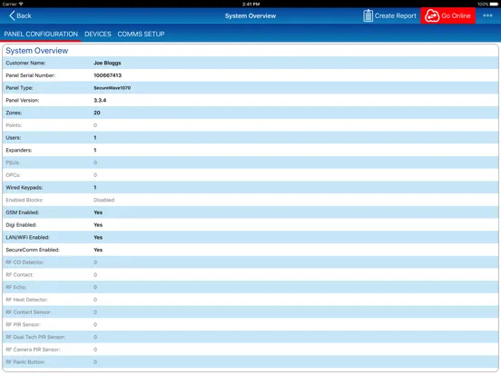Select the Panel Version label
Viewport: 501px width, 376px height.
pos(23,101)
